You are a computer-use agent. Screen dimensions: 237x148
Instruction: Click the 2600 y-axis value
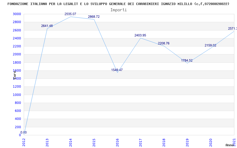[17, 30]
